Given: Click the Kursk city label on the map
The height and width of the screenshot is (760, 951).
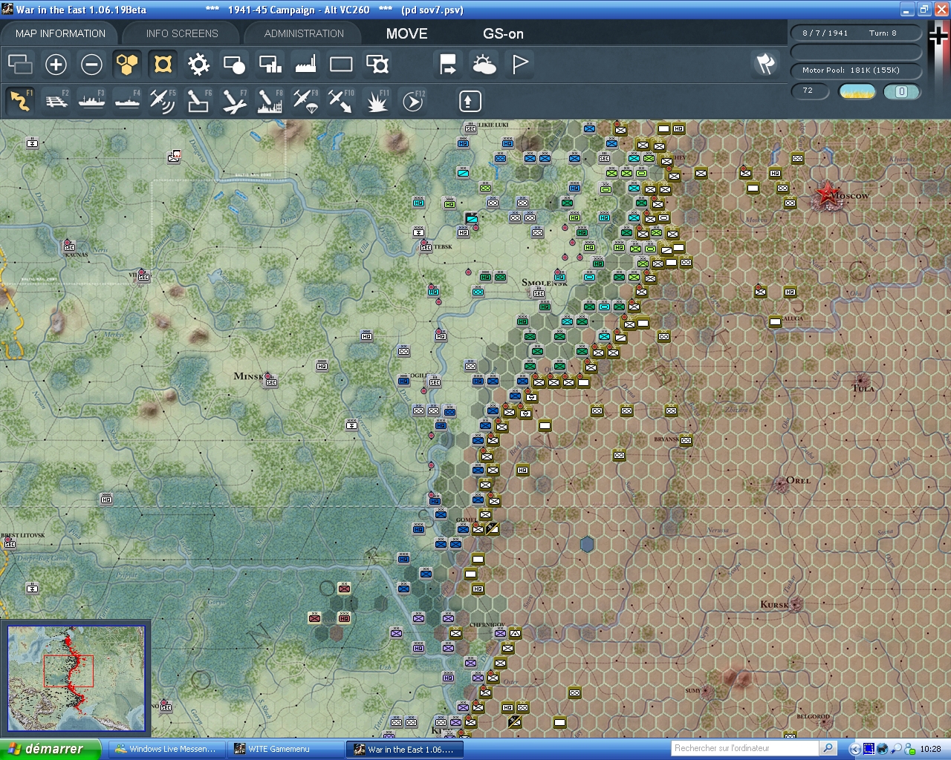Looking at the screenshot, I should tap(774, 604).
